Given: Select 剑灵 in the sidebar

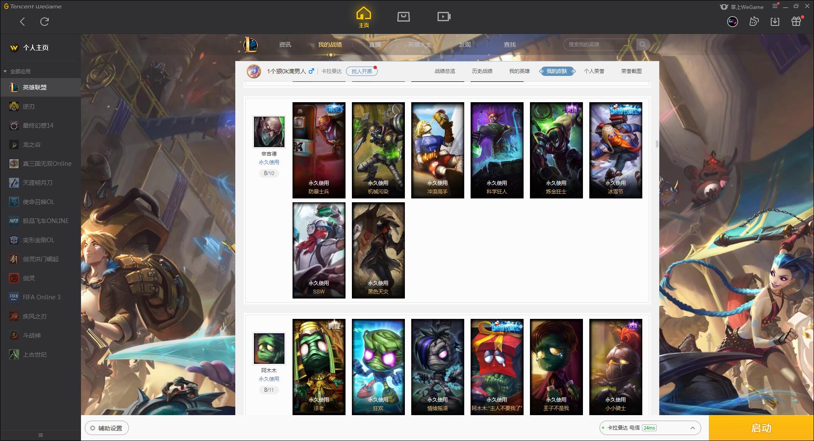Looking at the screenshot, I should point(40,278).
